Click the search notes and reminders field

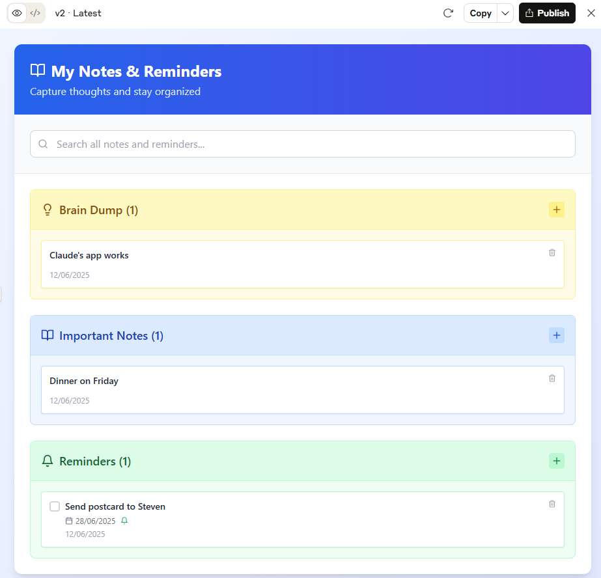303,144
